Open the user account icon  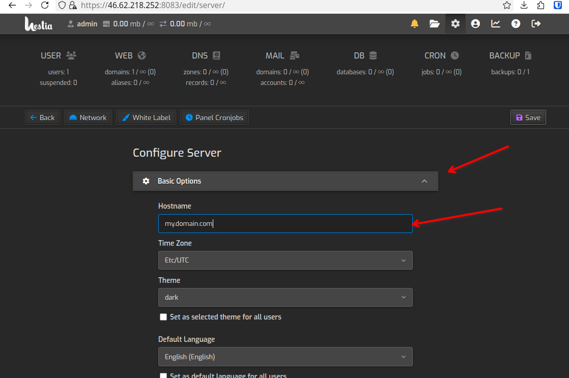click(x=475, y=23)
